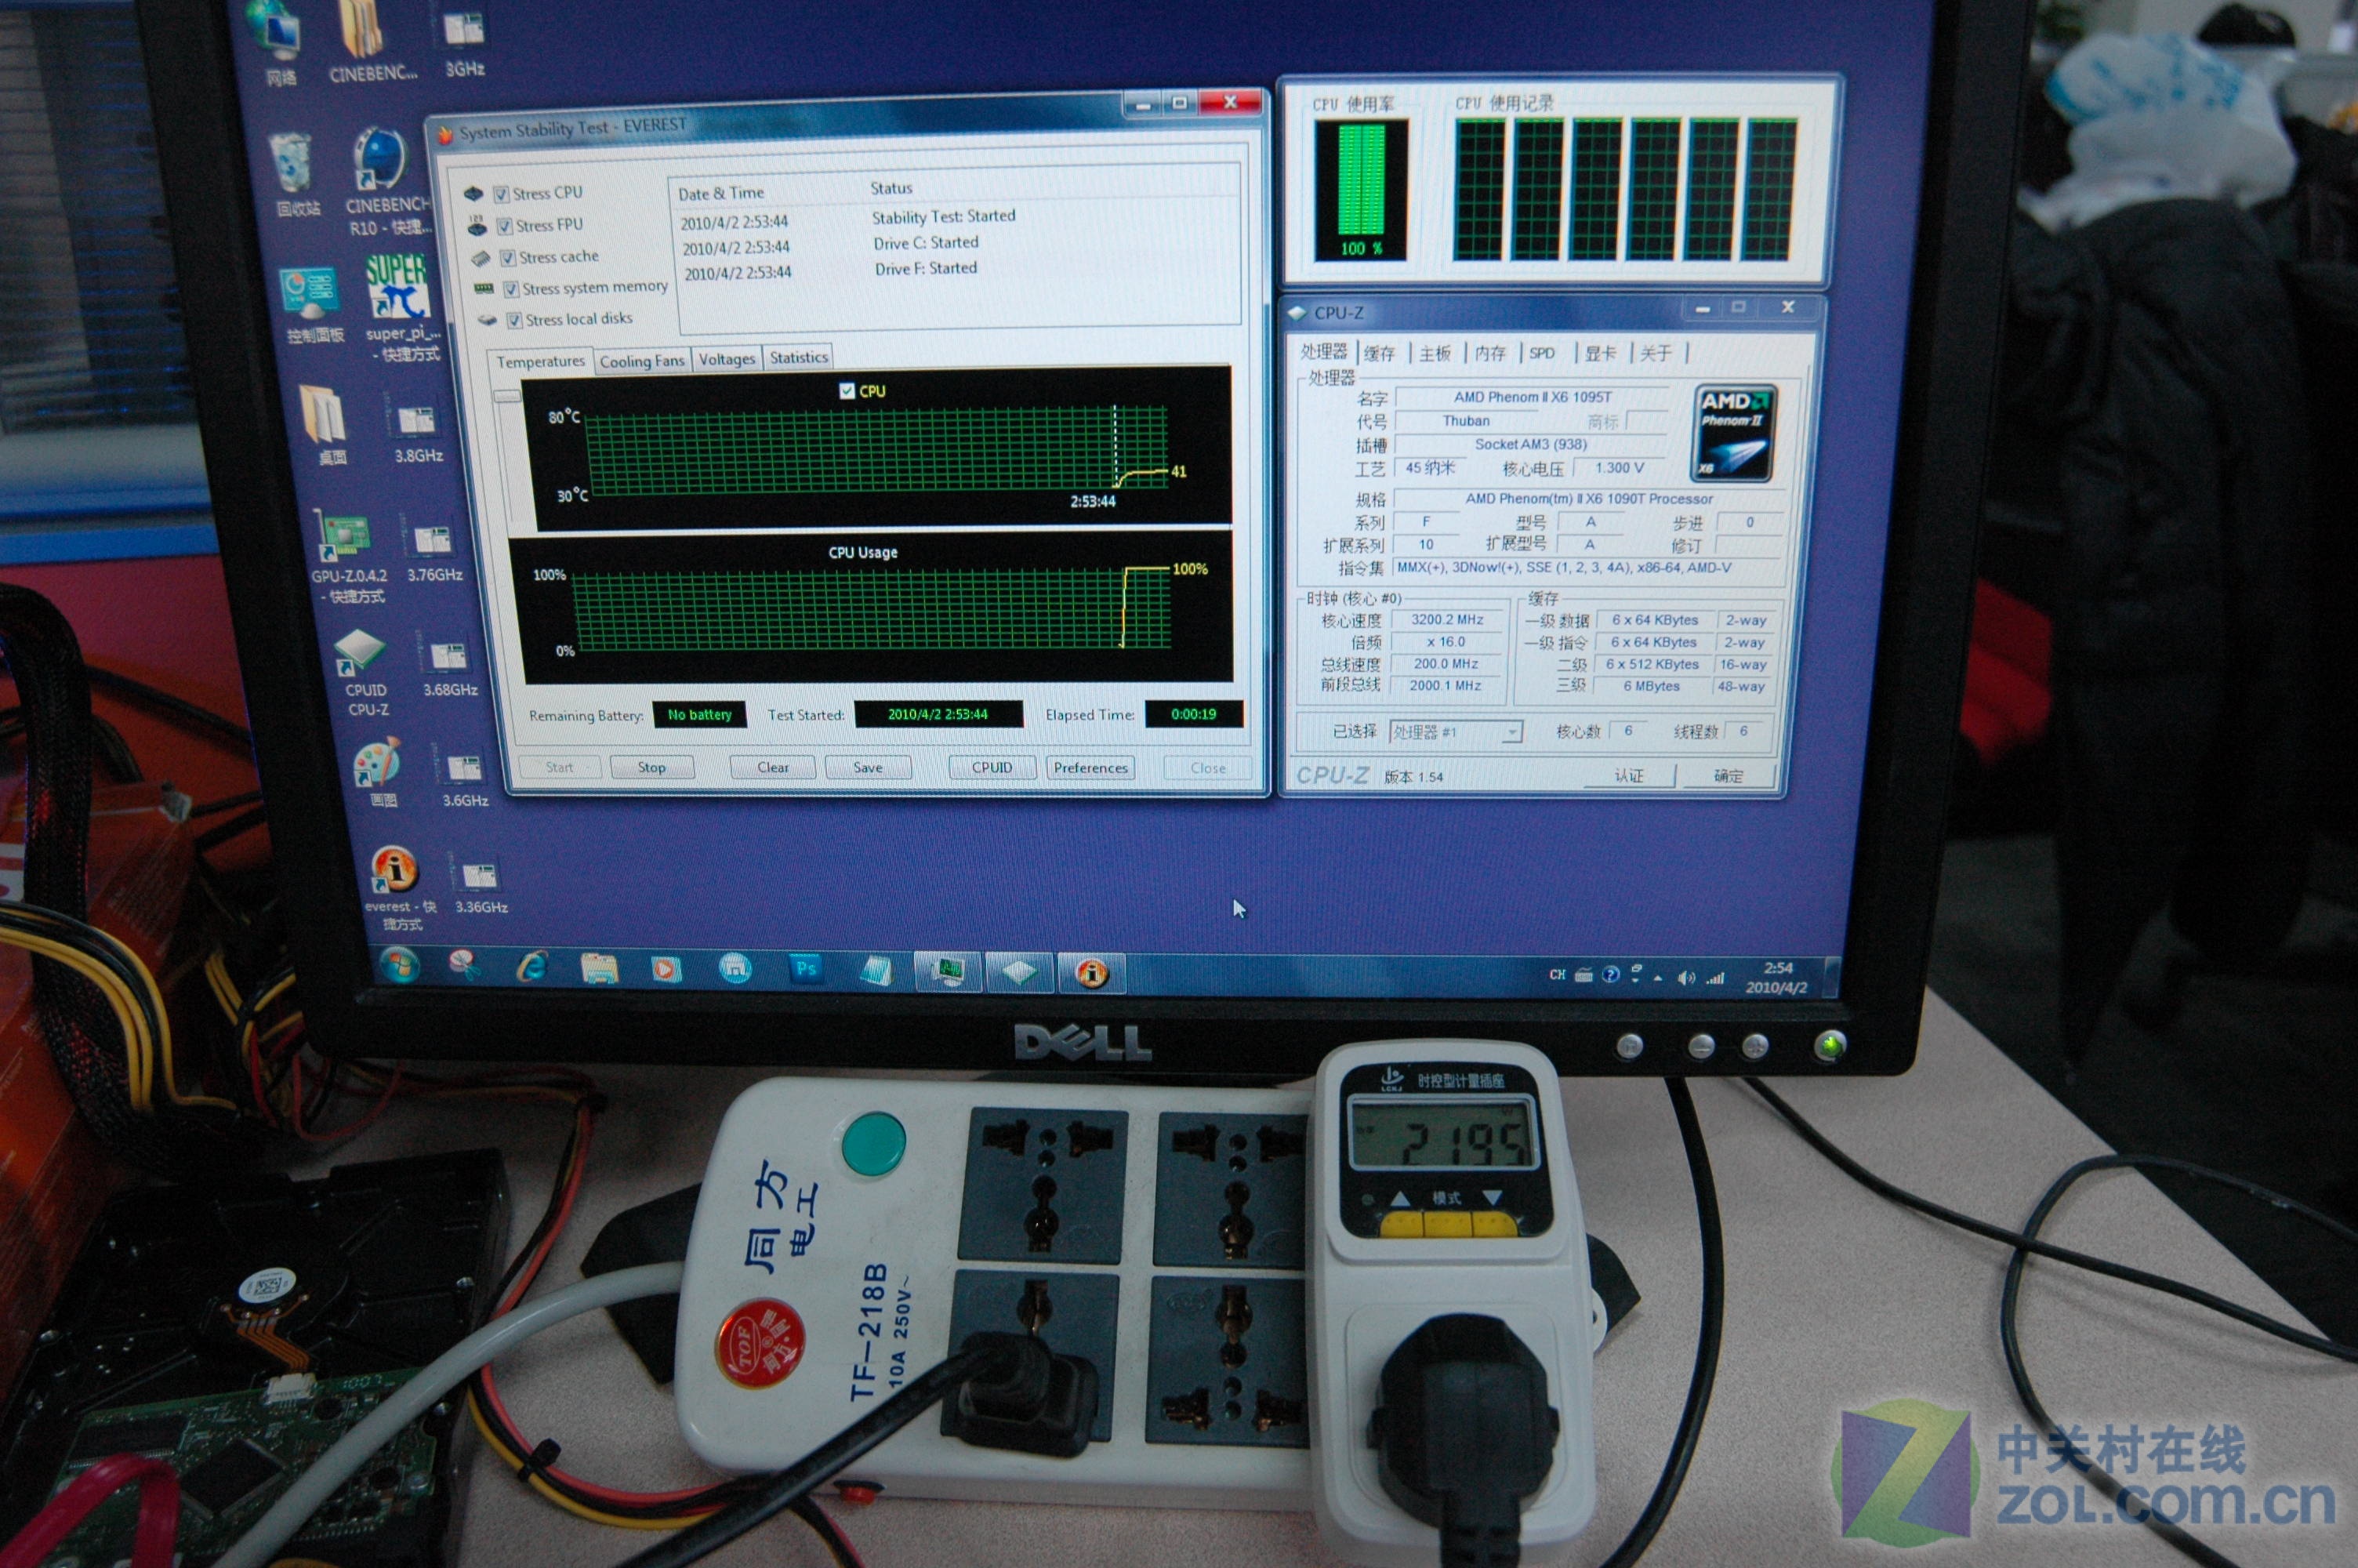Image resolution: width=2358 pixels, height=1568 pixels.
Task: Click the network signal tray icon
Action: (x=1715, y=978)
